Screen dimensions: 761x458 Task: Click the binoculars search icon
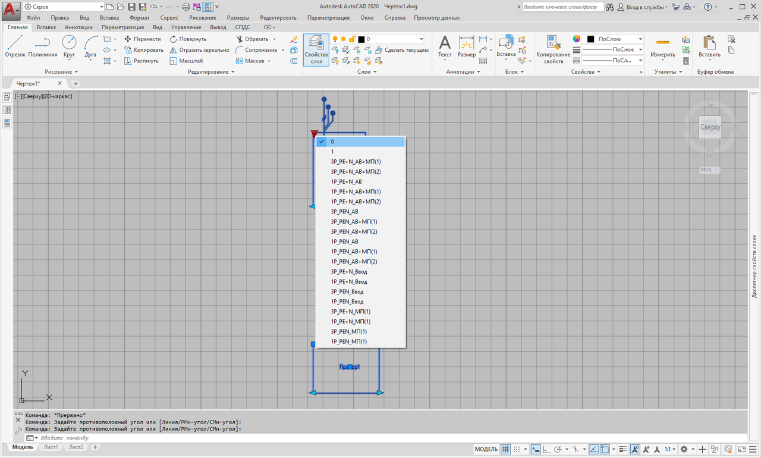pyautogui.click(x=610, y=7)
